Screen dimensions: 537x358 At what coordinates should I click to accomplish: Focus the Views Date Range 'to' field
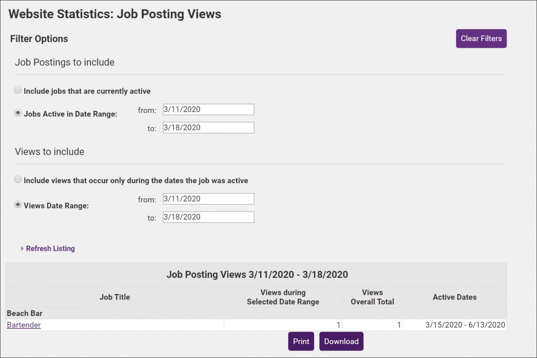(x=208, y=217)
